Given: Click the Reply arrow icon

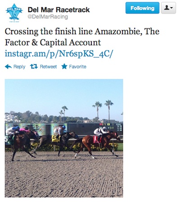Looking at the screenshot, I should (8, 67).
